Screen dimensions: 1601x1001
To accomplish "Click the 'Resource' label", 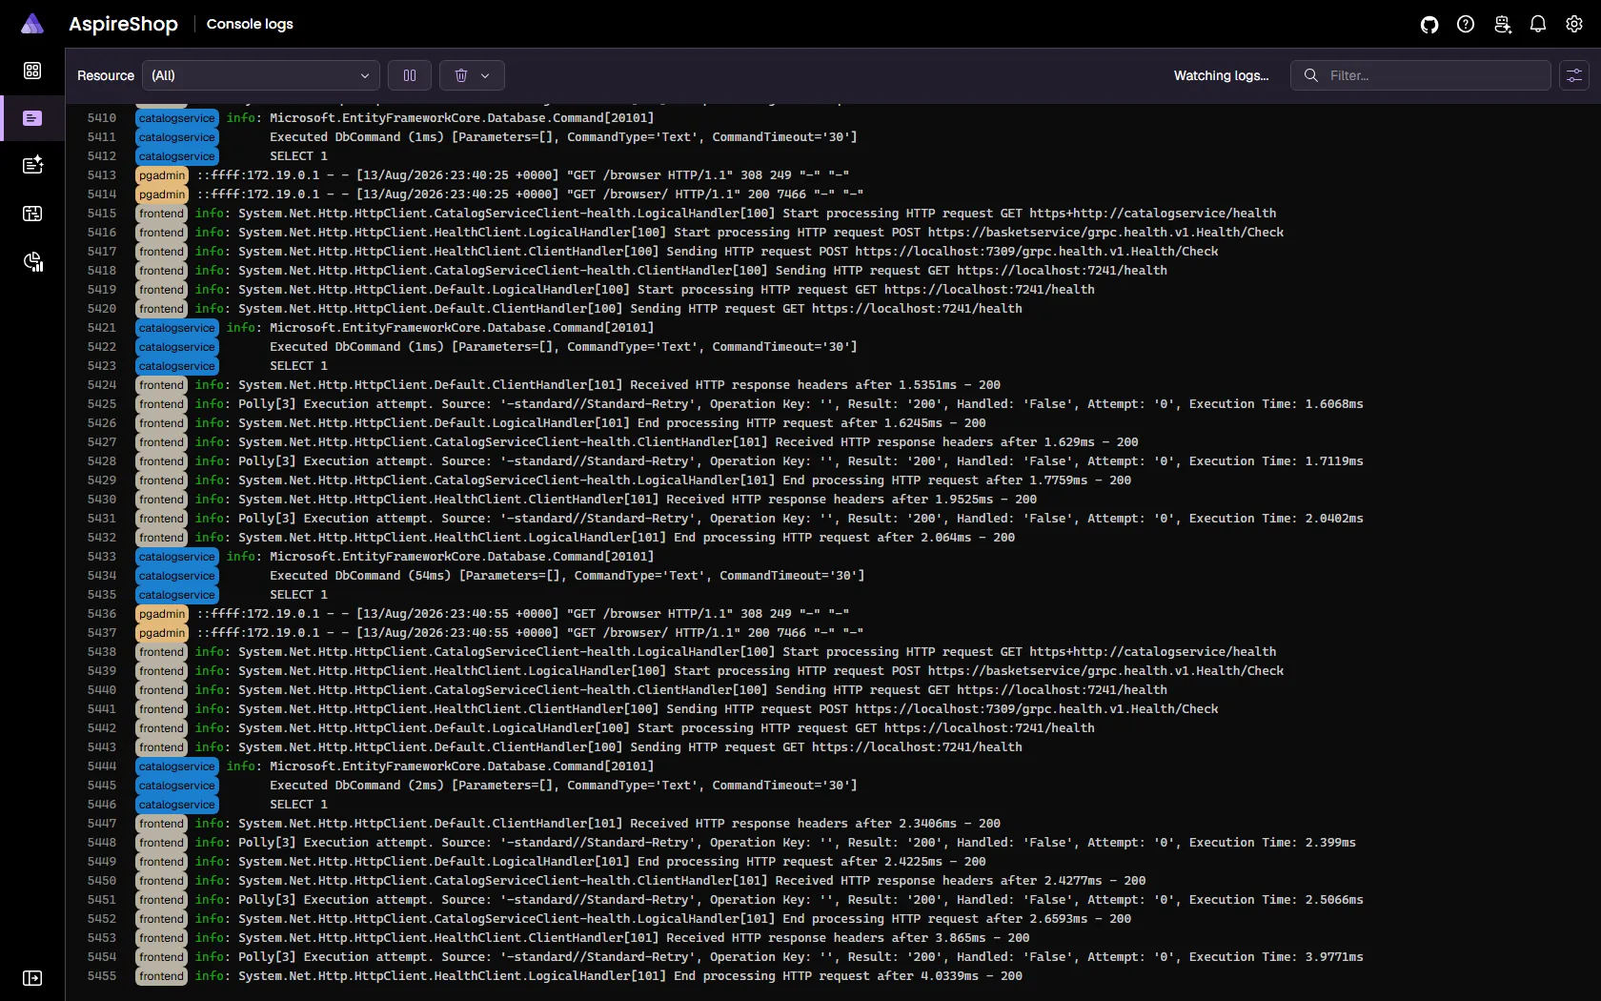I will click(106, 75).
